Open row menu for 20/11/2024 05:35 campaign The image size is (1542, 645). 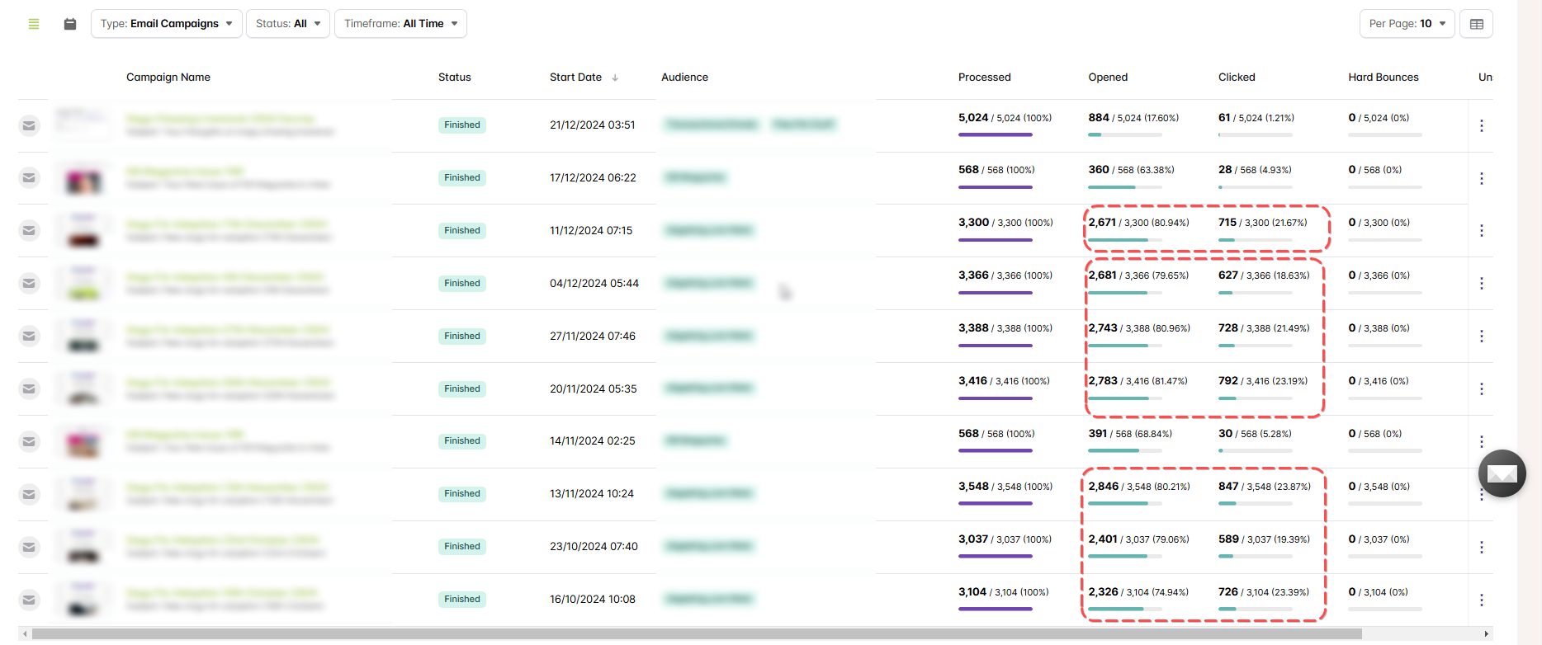click(x=1482, y=388)
